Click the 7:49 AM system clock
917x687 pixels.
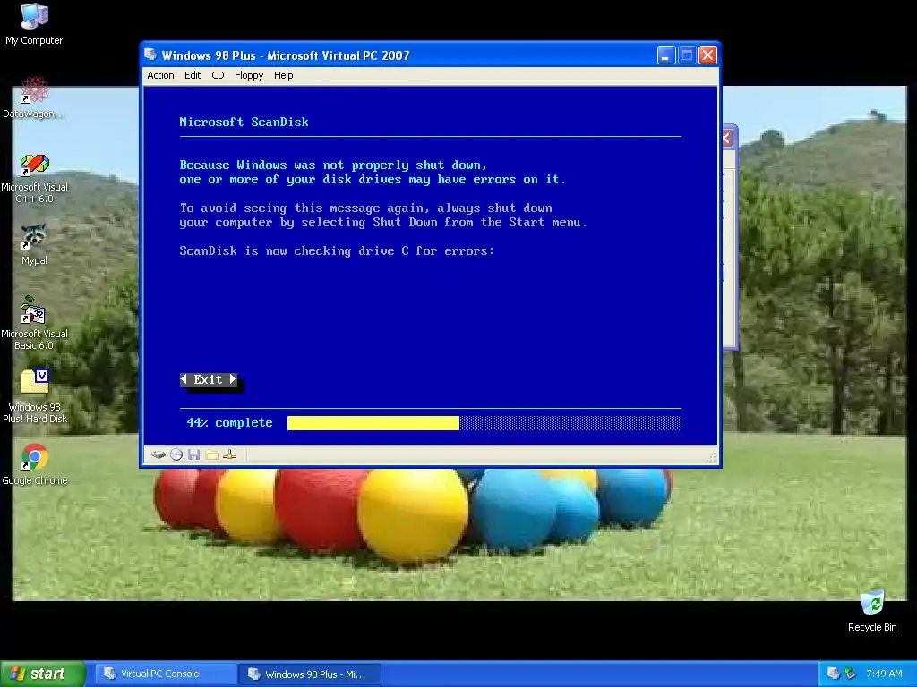click(x=884, y=674)
